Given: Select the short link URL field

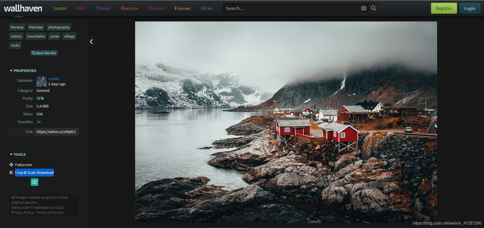Looking at the screenshot, I should pos(57,132).
